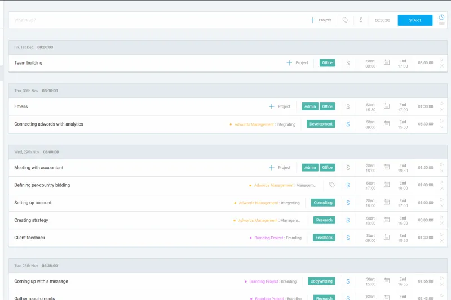Viewport: 451px width, 300px height.
Task: Click Branding Project link on Client feedback
Action: click(268, 238)
